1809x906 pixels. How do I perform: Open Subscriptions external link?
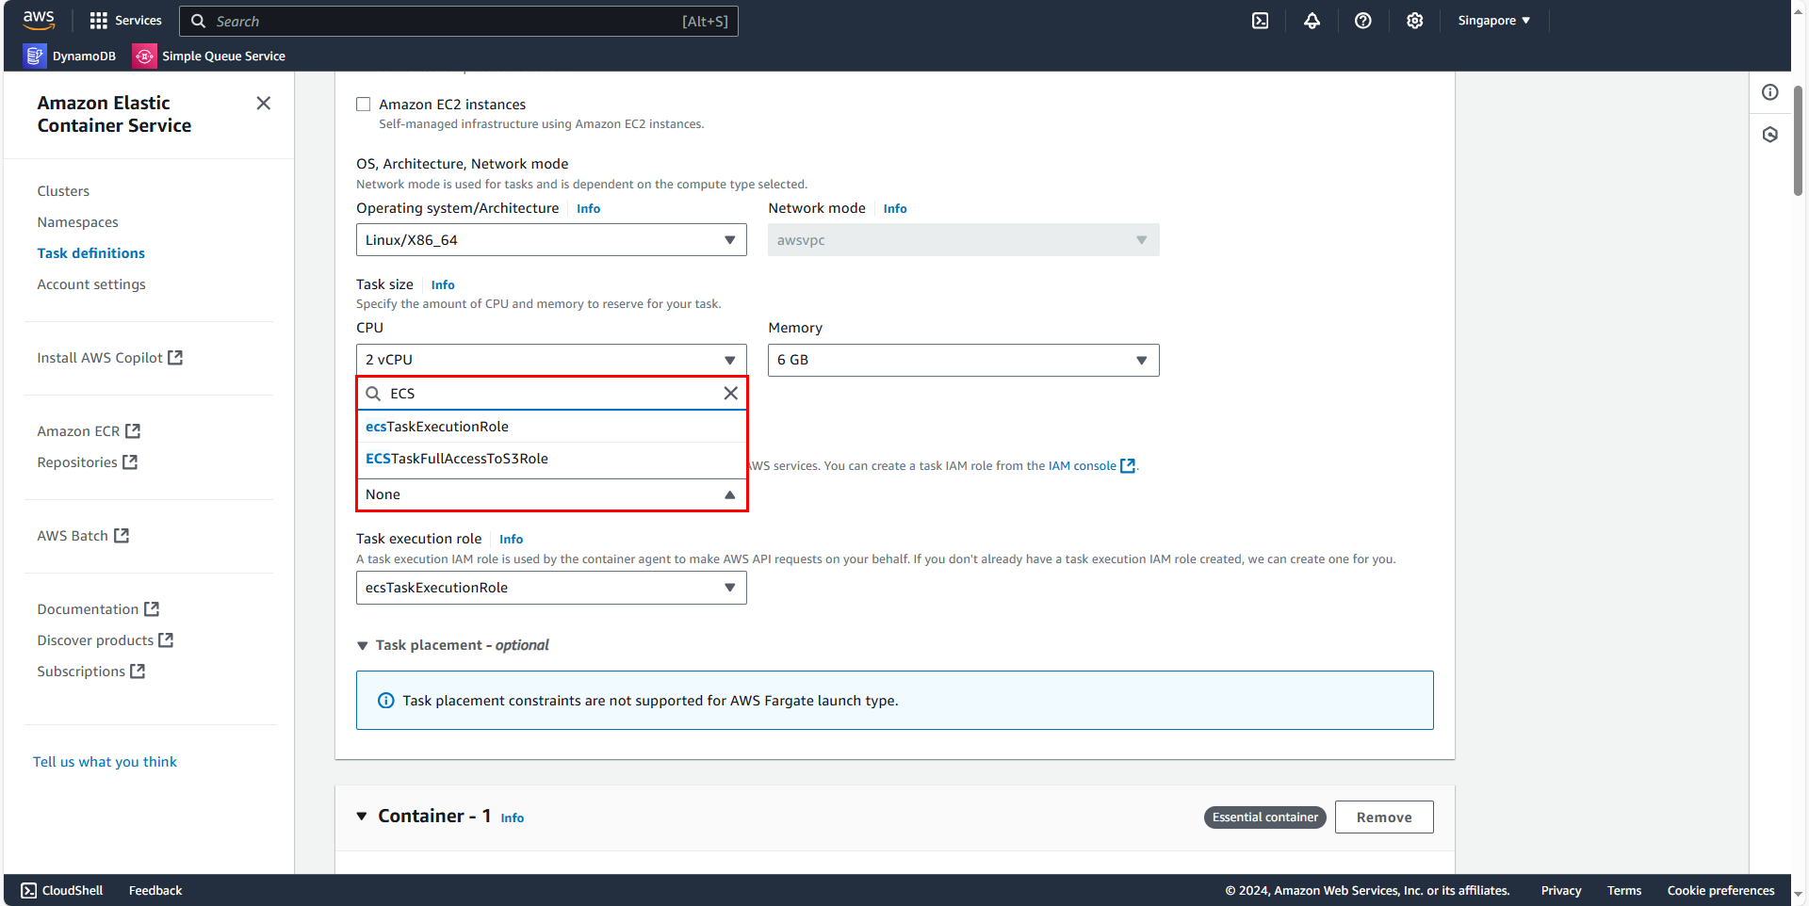(x=90, y=671)
